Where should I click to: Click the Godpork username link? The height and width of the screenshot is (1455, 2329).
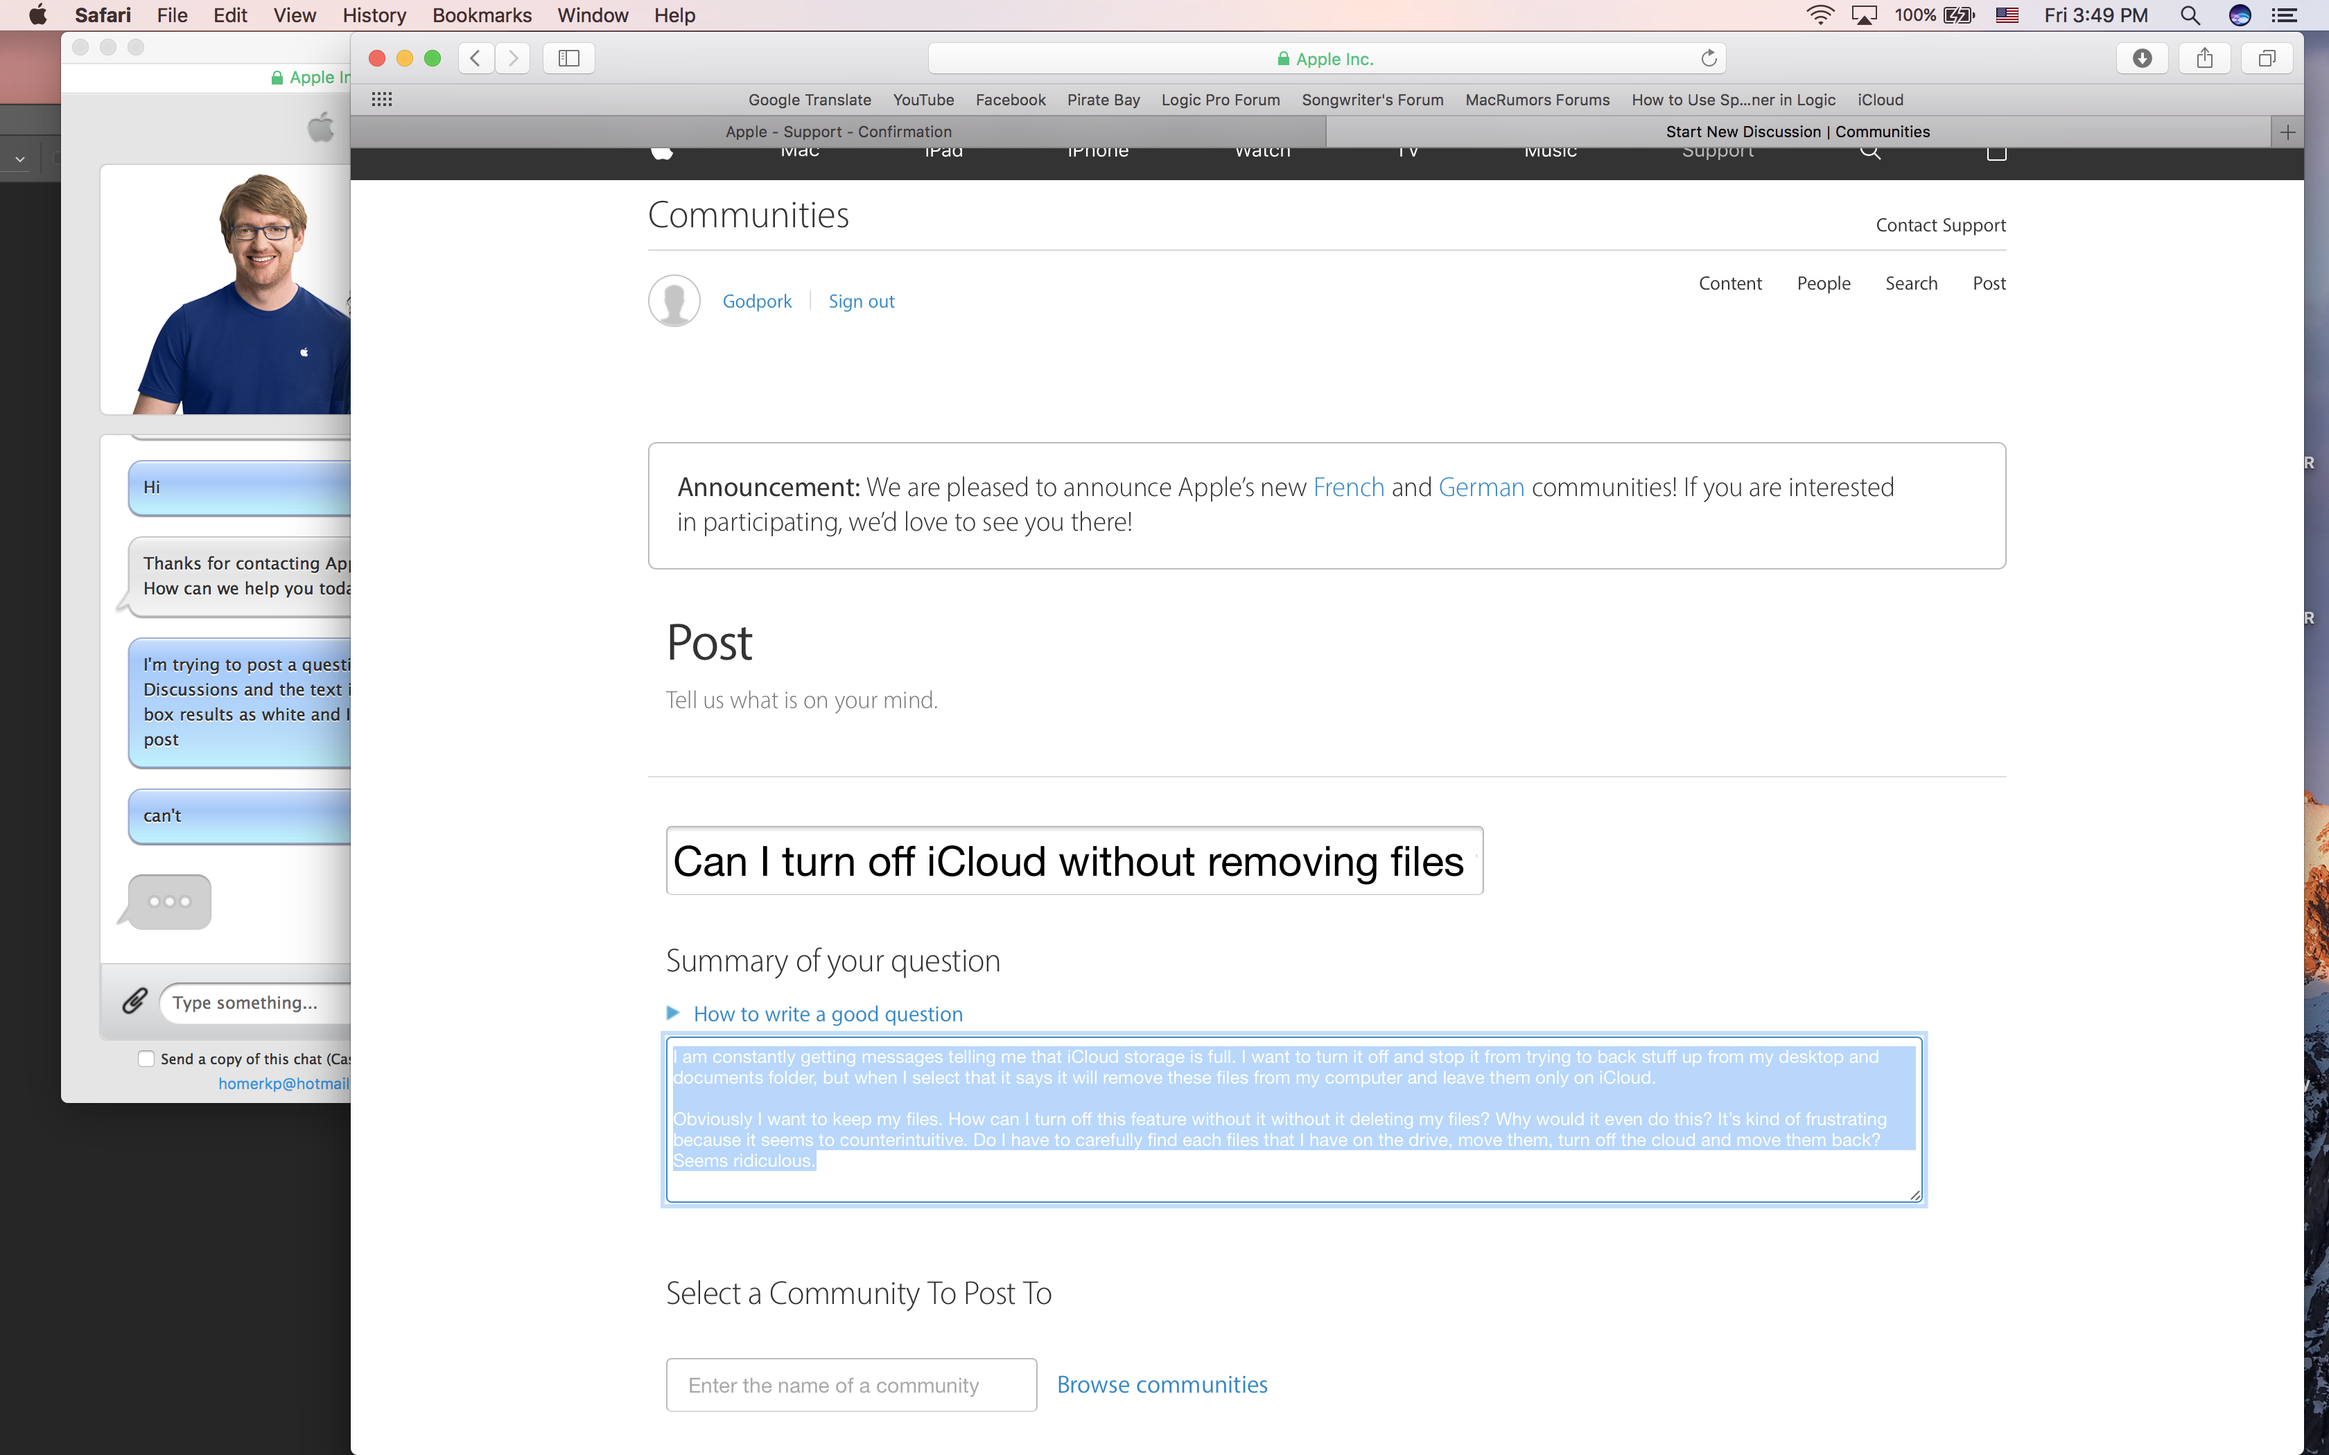(x=756, y=301)
